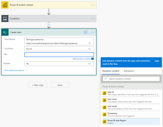163x127 pixels.
Task: Show advanced options expander
Action: [x=16, y=70]
